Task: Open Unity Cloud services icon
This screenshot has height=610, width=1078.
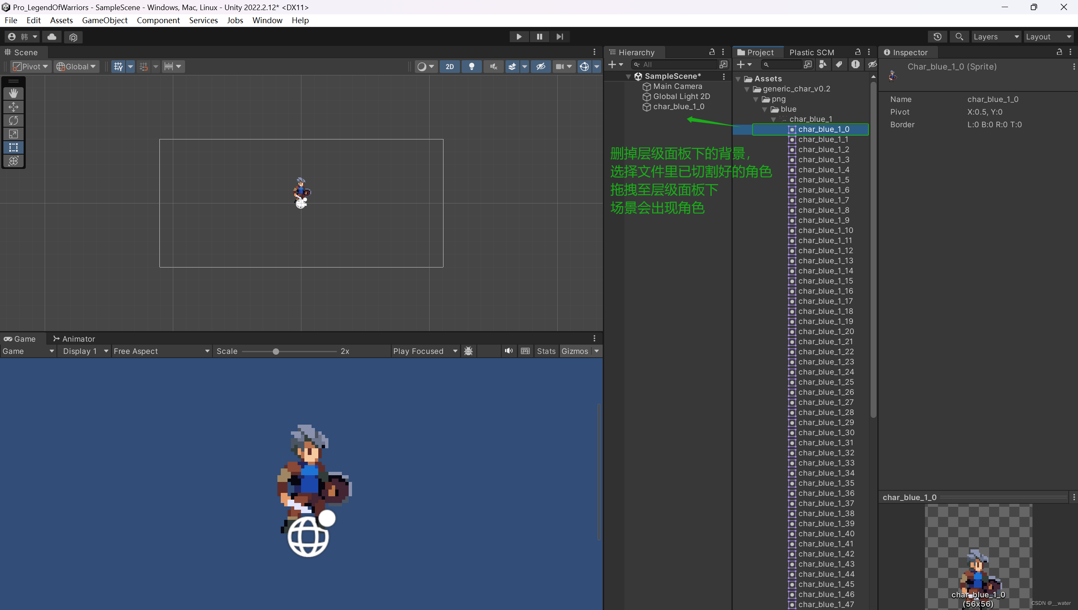Action: (x=52, y=37)
